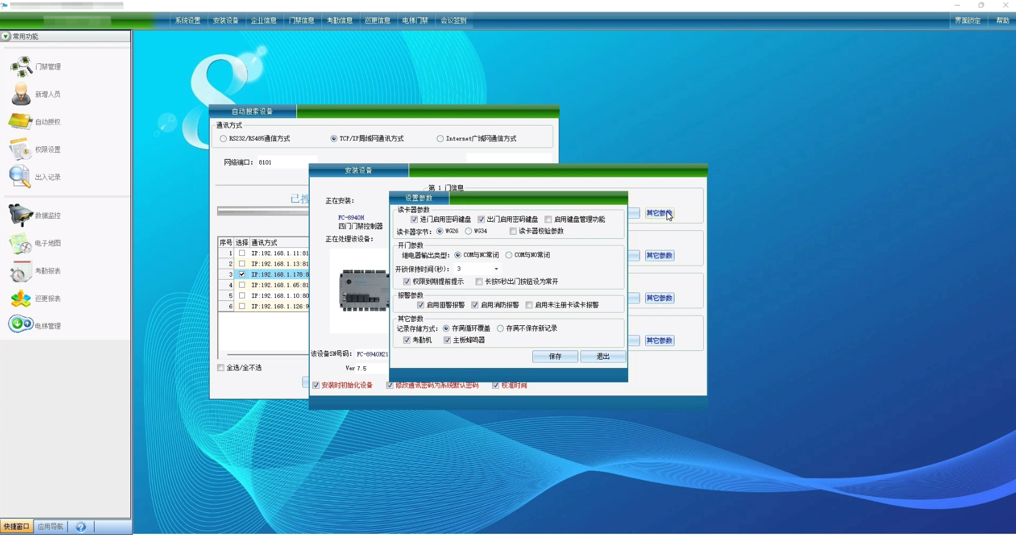Image resolution: width=1016 pixels, height=535 pixels.
Task: Open the 出入记录 magnifier icon
Action: (x=20, y=177)
